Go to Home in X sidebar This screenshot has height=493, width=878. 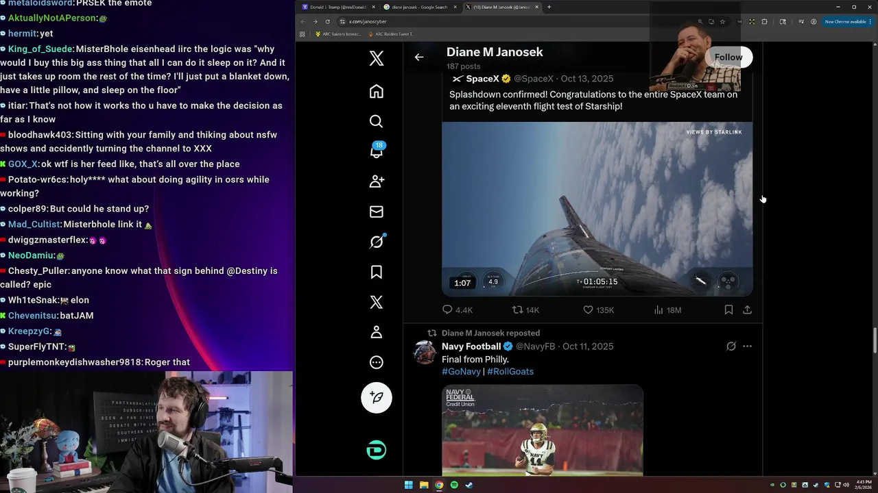click(x=377, y=91)
